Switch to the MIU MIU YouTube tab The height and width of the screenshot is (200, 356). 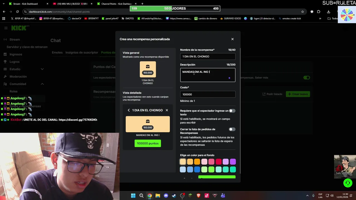click(73, 4)
